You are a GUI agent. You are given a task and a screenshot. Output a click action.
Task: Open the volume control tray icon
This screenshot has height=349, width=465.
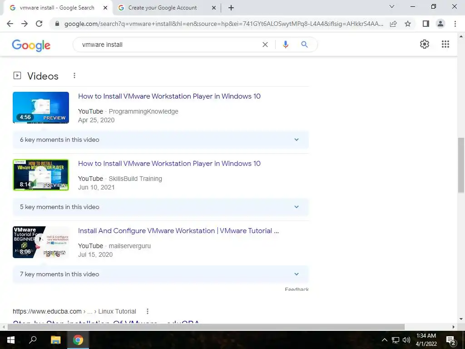(406, 340)
